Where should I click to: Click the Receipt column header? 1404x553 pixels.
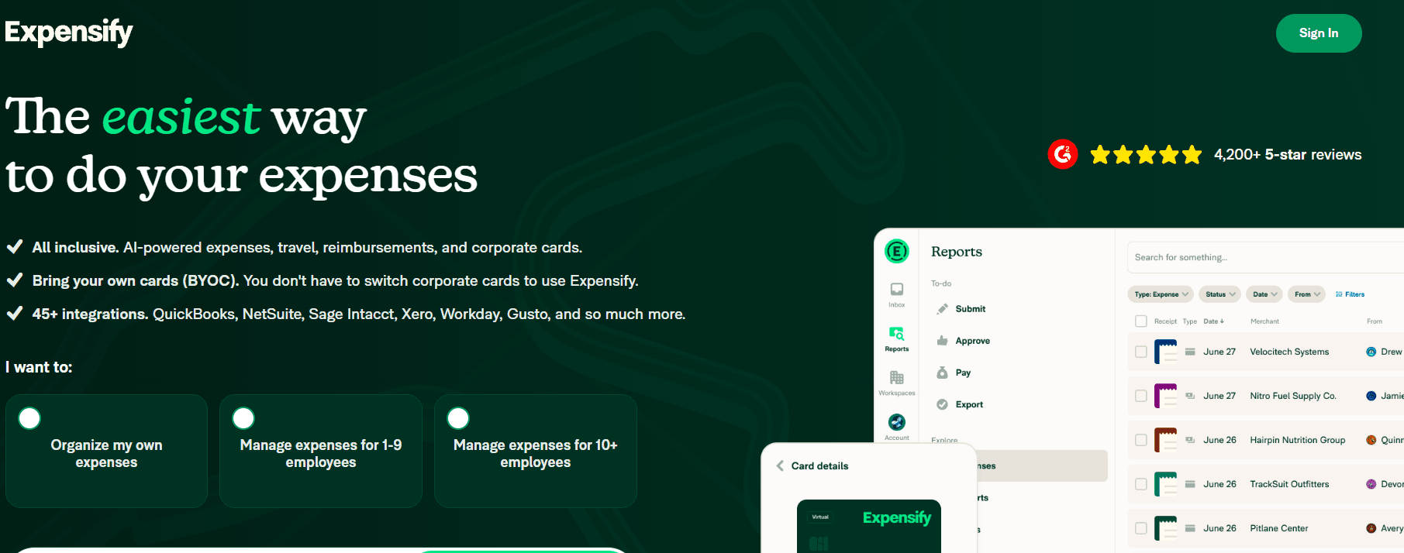(x=1165, y=321)
